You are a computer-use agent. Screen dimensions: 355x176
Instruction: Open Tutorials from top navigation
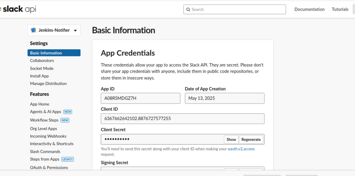[340, 9]
